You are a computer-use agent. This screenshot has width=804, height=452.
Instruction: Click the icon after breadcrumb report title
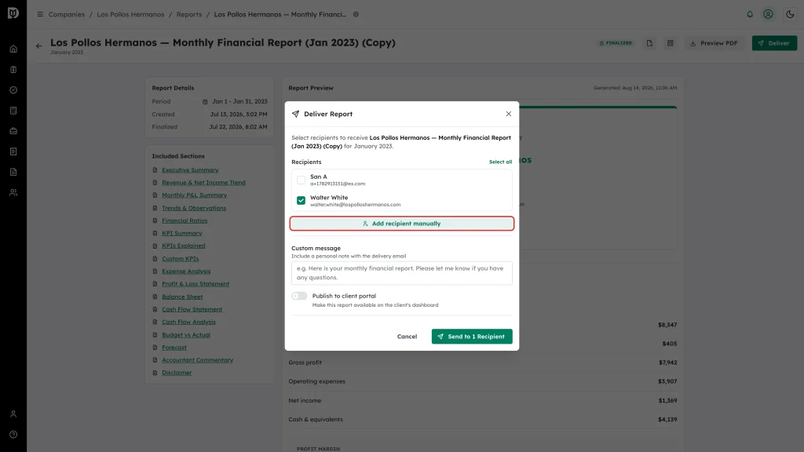click(356, 14)
